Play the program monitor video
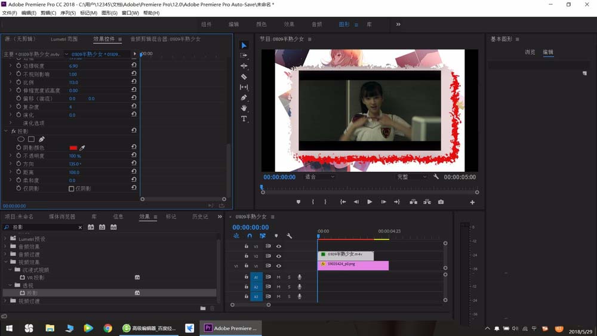Viewport: 597px width, 336px height. [370, 202]
